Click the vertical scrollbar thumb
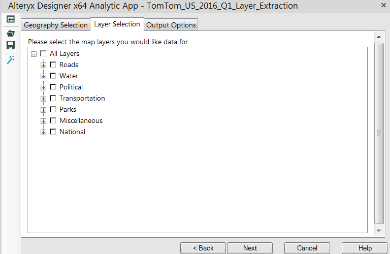 tap(379, 133)
